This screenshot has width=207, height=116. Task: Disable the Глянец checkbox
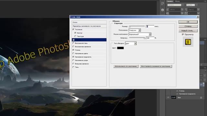[73, 50]
